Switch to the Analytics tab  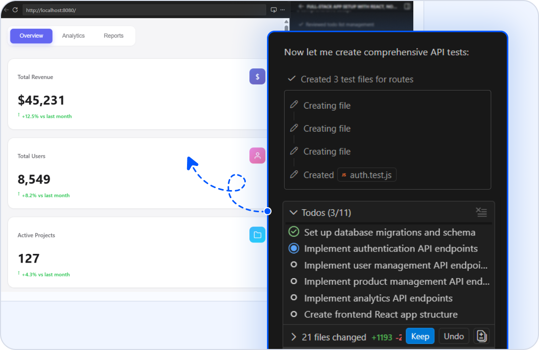tap(73, 36)
